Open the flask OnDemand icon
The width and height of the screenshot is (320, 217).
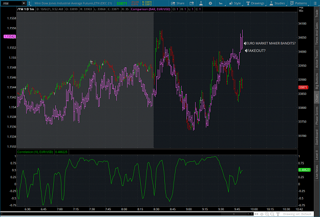coord(201,3)
